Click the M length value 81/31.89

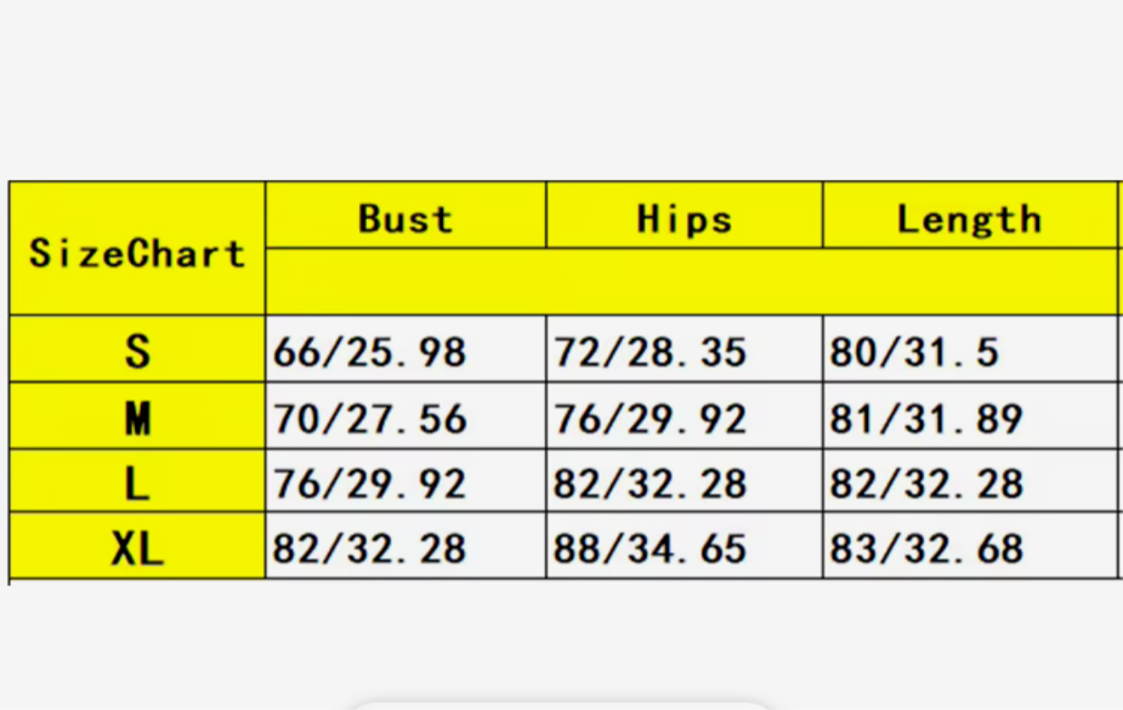926,419
